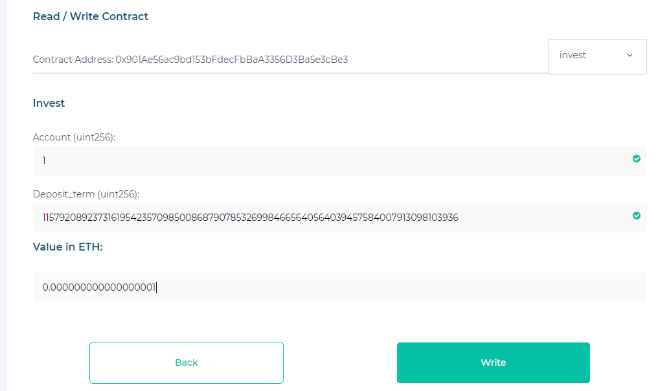Click the "Contract Address:" label text
The height and width of the screenshot is (391, 658).
pyautogui.click(x=73, y=60)
